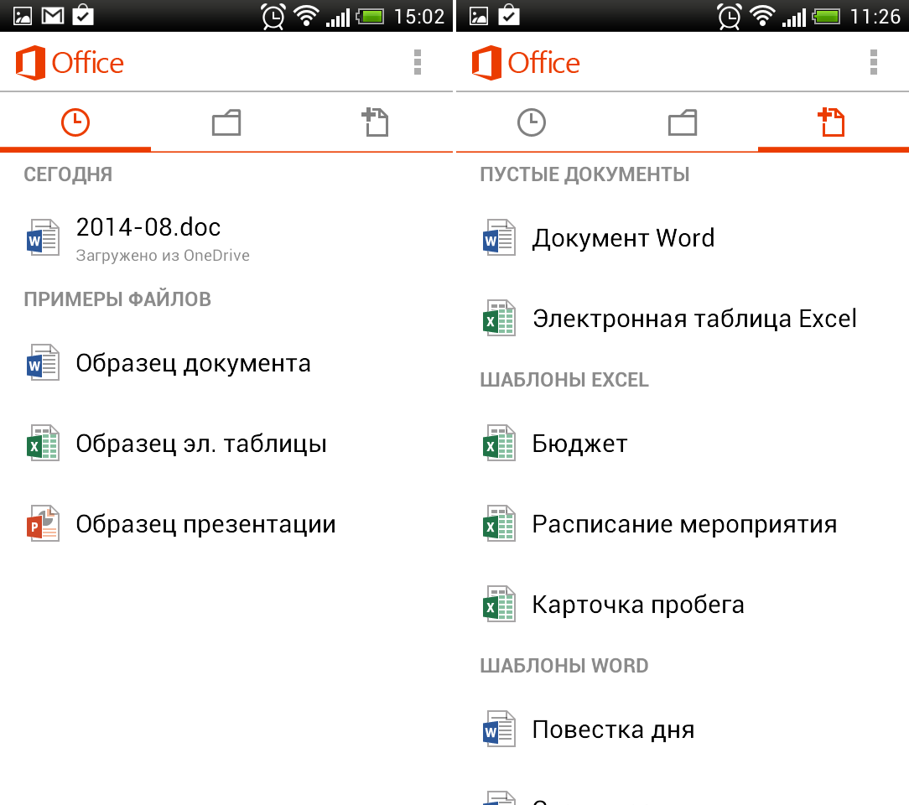
Task: Switch to folder tab in right screen
Action: (x=683, y=122)
